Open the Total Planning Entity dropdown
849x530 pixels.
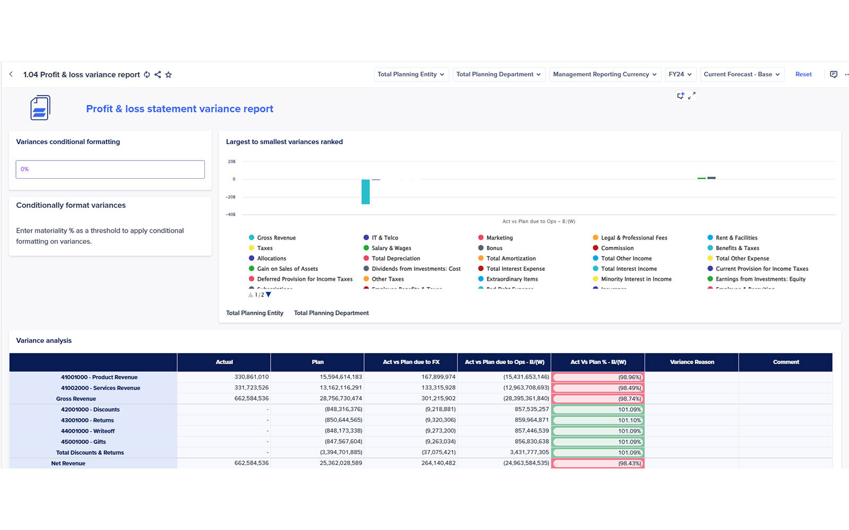[x=411, y=74]
